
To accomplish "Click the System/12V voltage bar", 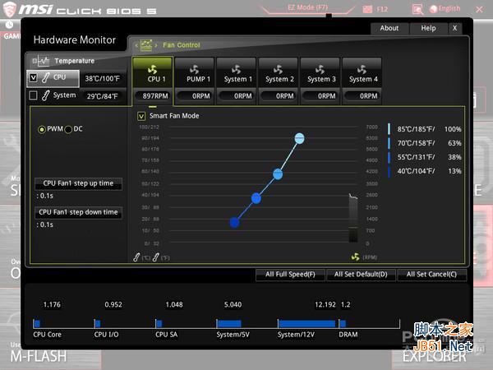I will [x=306, y=324].
